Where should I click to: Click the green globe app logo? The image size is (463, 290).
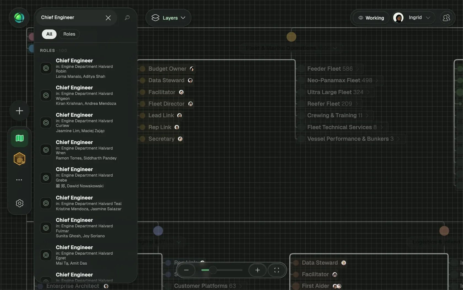tap(19, 18)
